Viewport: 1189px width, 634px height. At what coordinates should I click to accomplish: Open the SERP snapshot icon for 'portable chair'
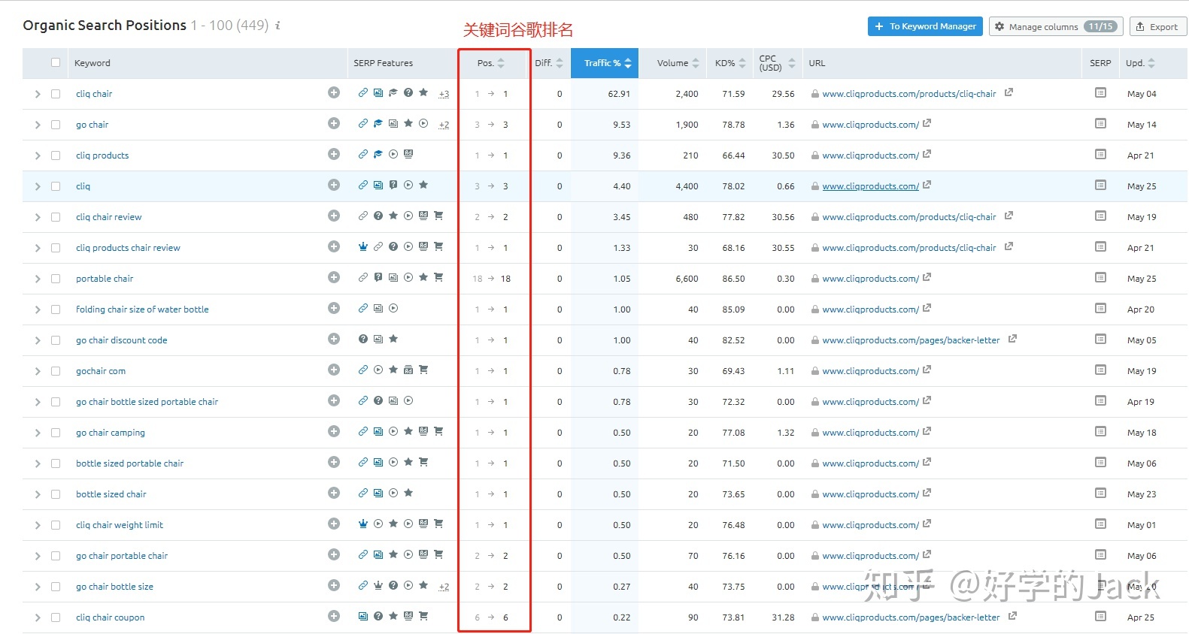[x=1100, y=278]
